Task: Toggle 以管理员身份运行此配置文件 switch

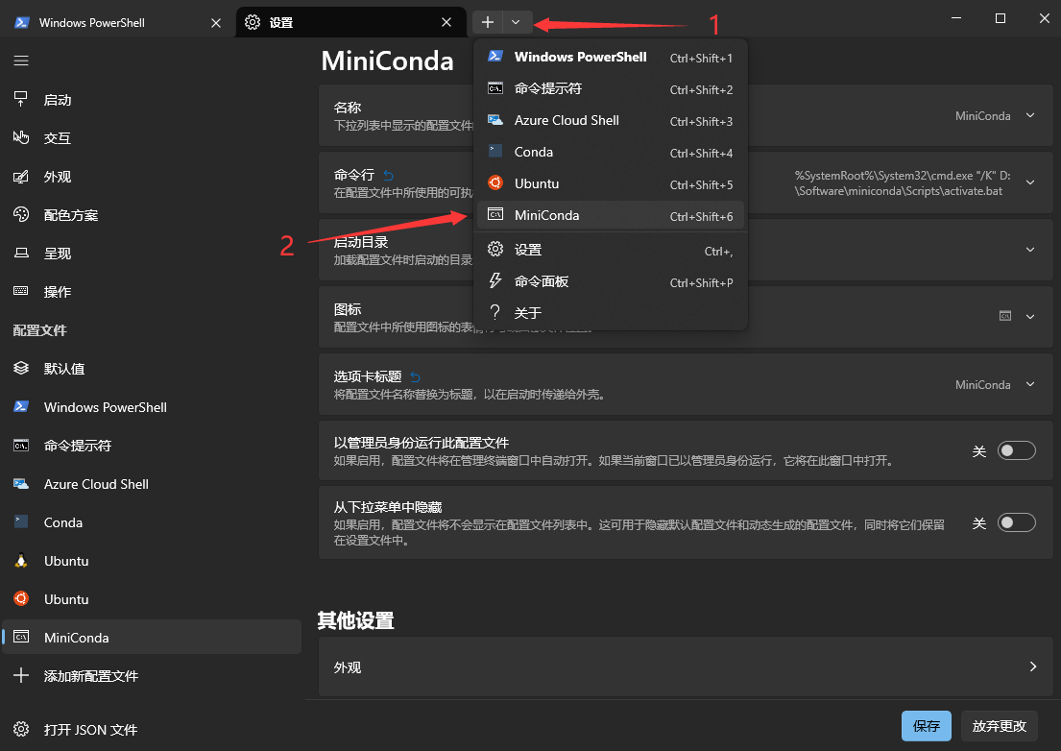Action: click(x=1016, y=450)
